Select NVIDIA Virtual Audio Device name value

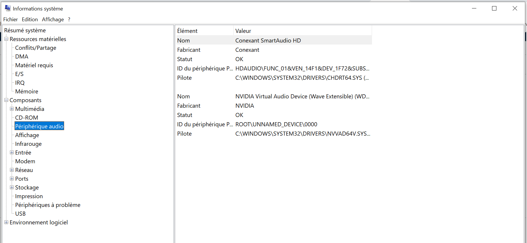[302, 96]
